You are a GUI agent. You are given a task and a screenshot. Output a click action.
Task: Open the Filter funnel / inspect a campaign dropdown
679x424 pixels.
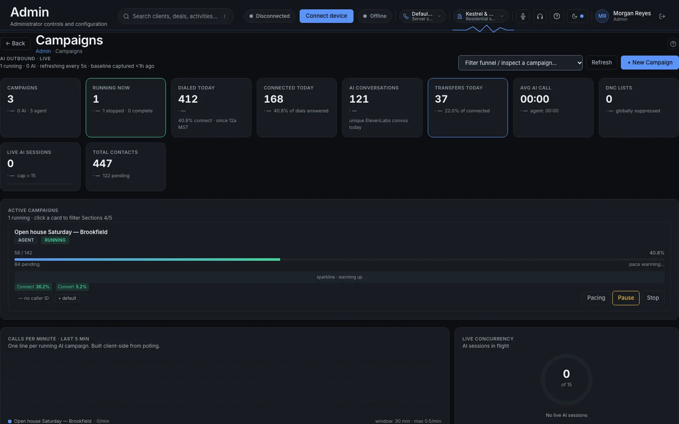(x=520, y=63)
